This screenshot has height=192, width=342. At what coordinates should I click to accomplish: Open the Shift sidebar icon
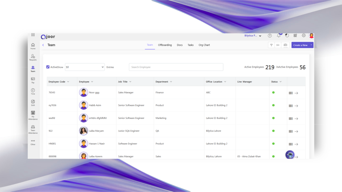(x=33, y=103)
